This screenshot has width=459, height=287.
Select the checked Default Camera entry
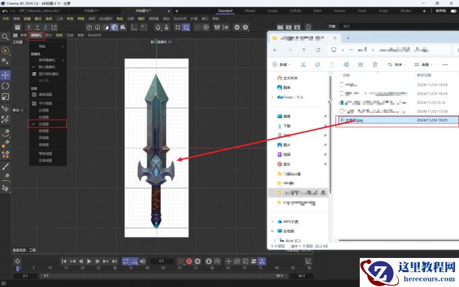point(47,67)
